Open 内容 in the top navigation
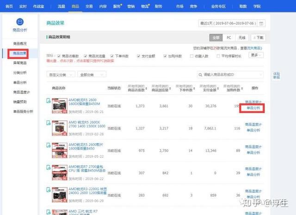Viewport: 296px width, 215px height. (103, 6)
